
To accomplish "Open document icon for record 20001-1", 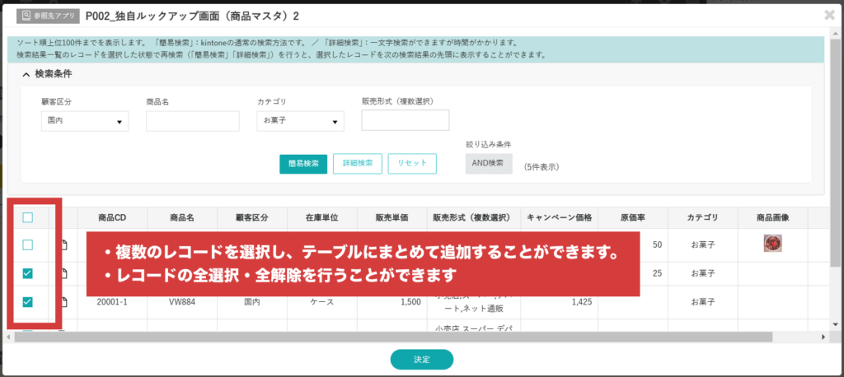I will 63,302.
